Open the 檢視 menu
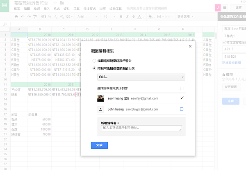The width and height of the screenshot is (246, 170). (x=37, y=9)
